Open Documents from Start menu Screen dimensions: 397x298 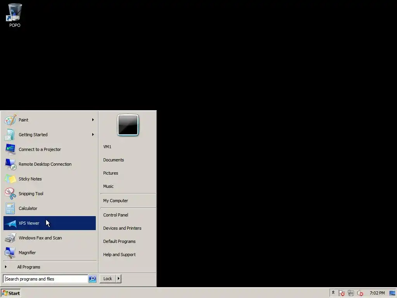114,160
